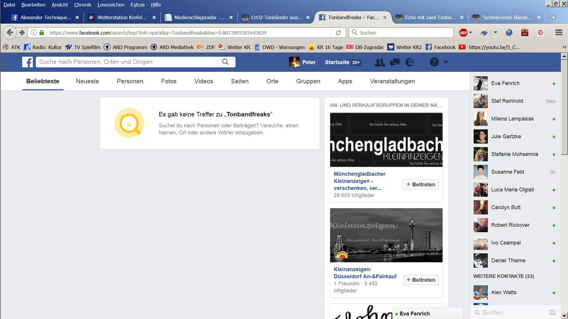Click the Facebook logo icon in header
The image size is (568, 319).
tap(28, 62)
